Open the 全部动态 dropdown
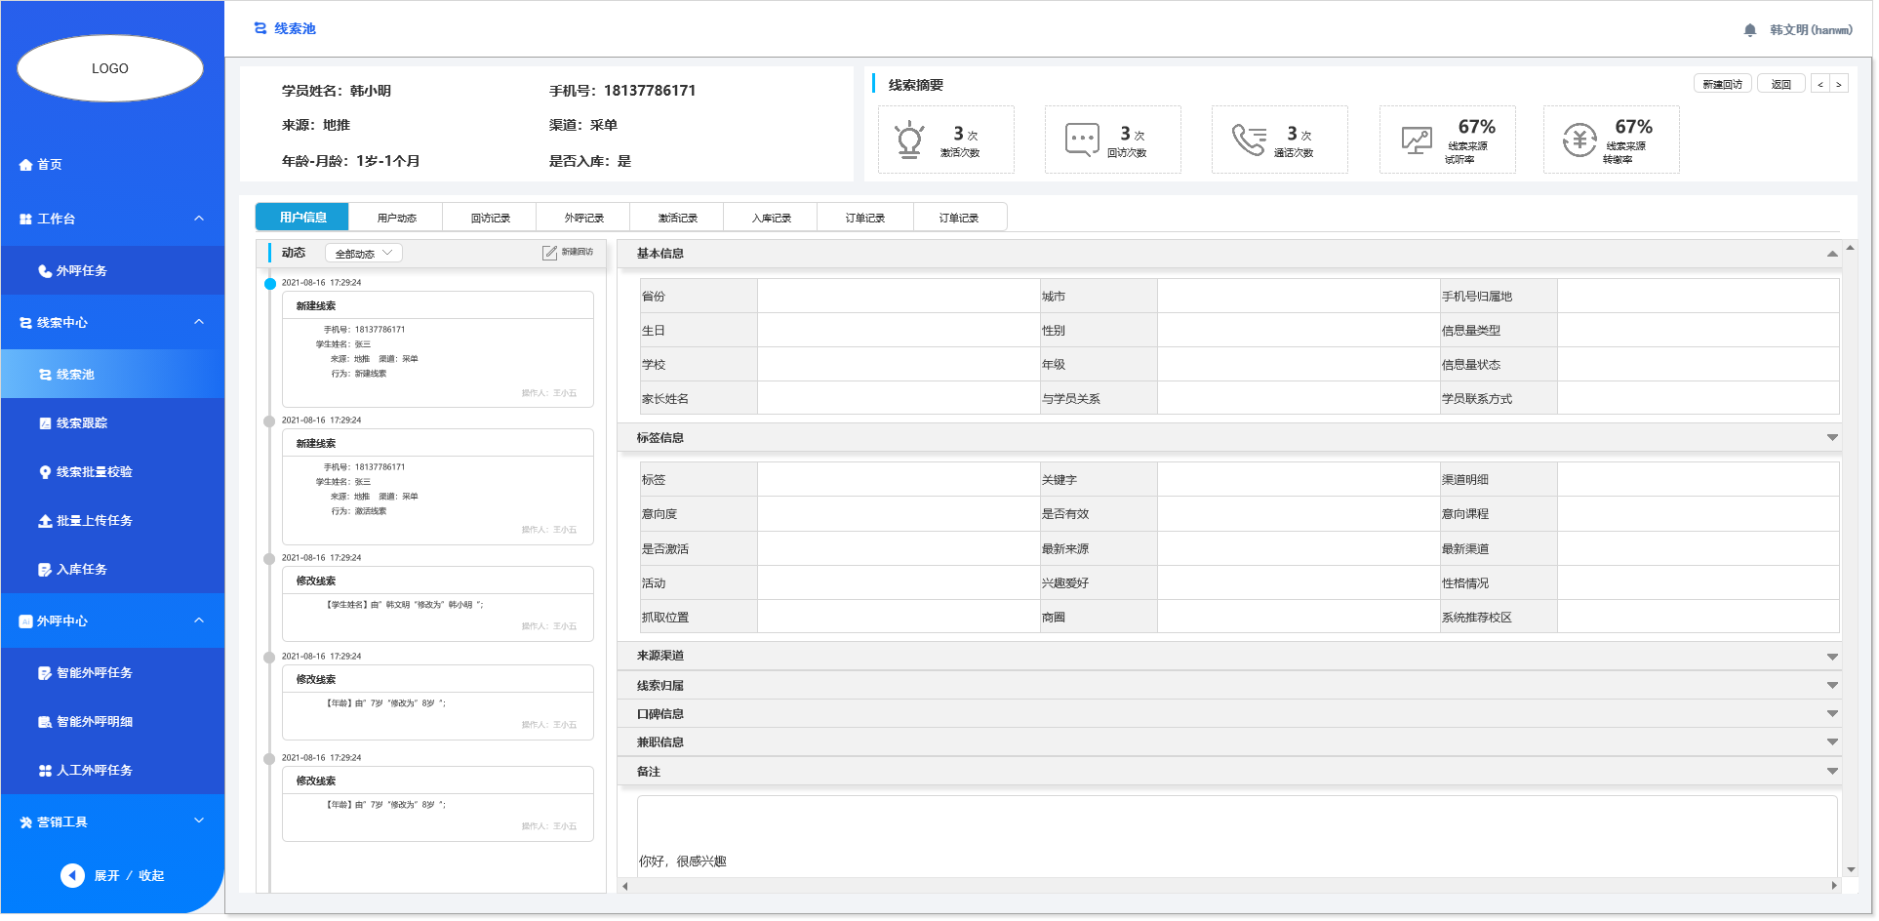 [x=364, y=254]
